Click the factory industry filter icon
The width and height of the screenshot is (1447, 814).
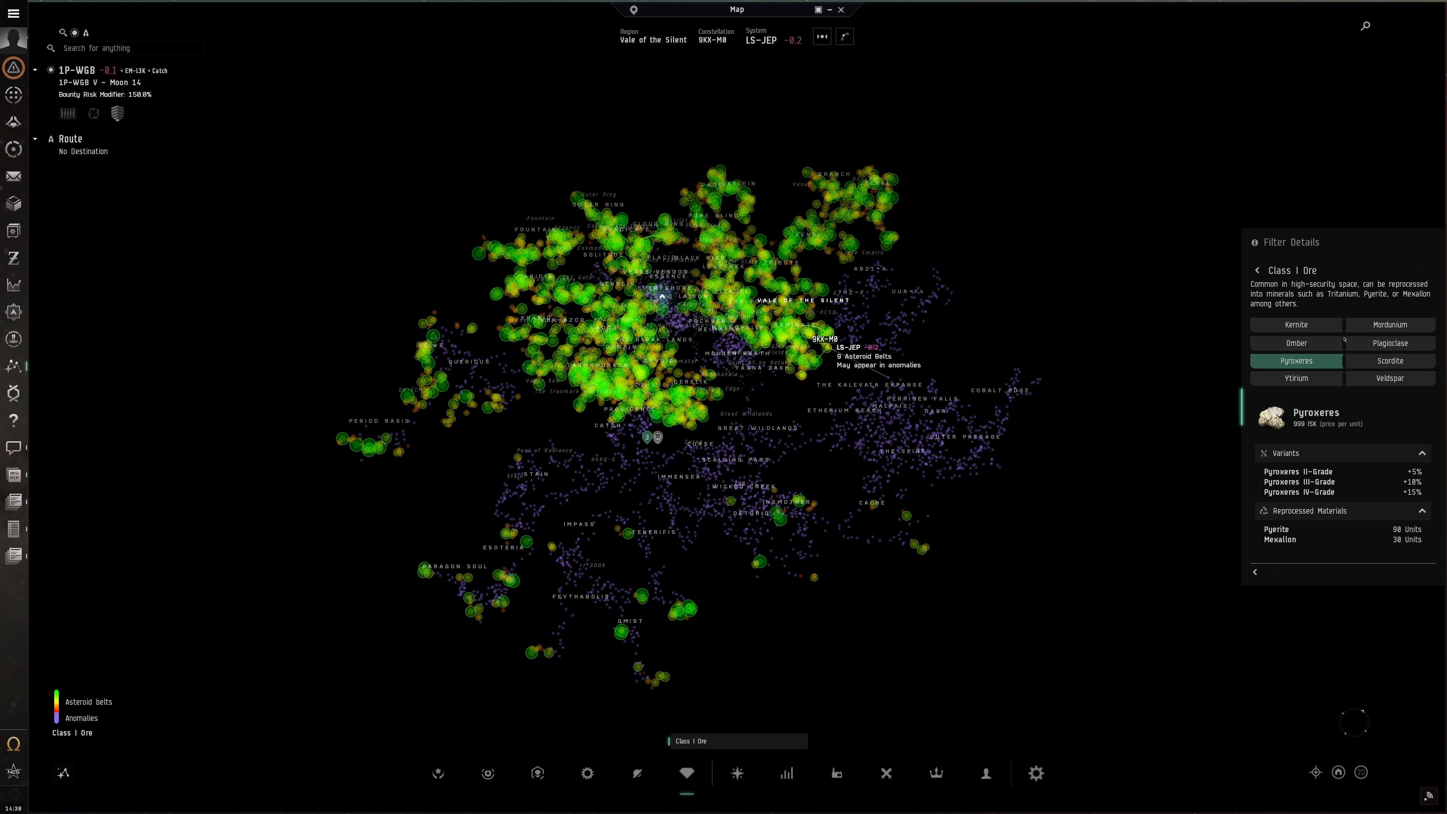[x=837, y=773]
